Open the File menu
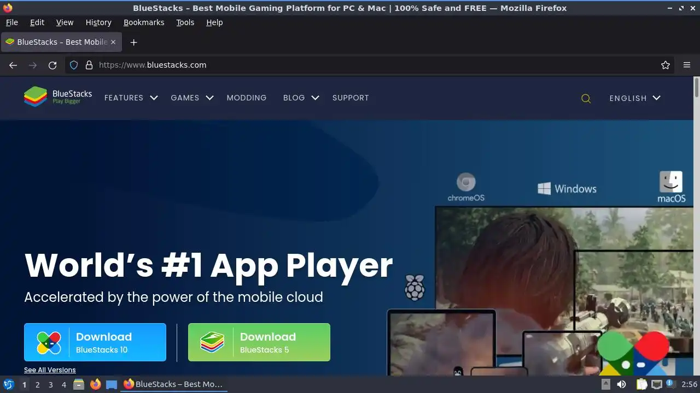 11,22
